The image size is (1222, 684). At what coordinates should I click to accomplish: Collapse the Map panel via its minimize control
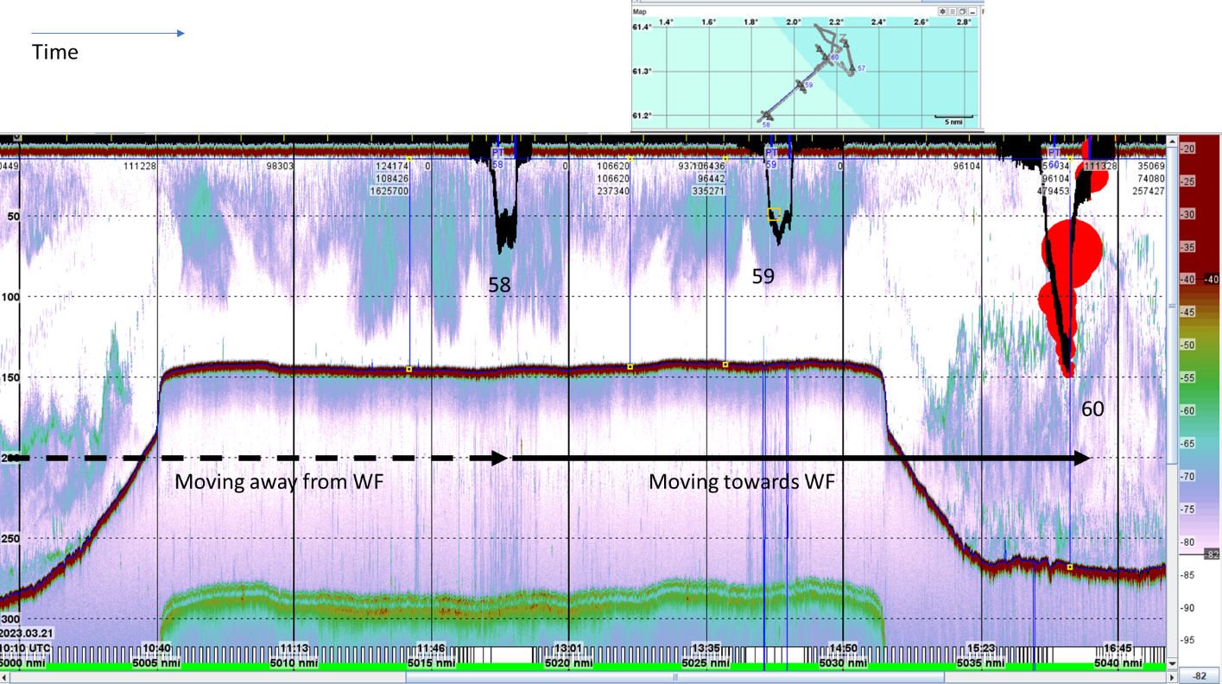[x=972, y=11]
